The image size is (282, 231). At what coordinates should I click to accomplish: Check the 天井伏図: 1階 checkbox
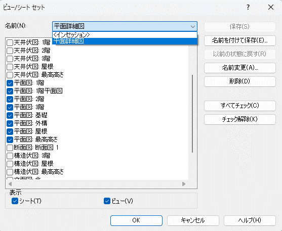coord(10,42)
